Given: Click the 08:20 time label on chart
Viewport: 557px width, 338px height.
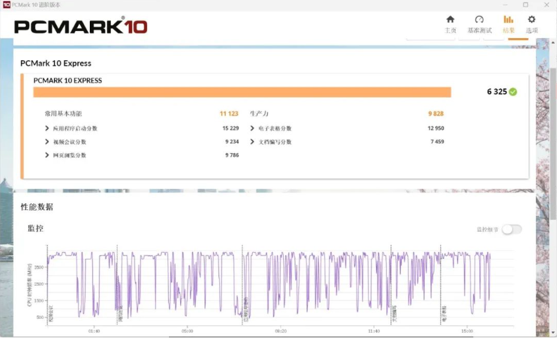Looking at the screenshot, I should (x=280, y=331).
